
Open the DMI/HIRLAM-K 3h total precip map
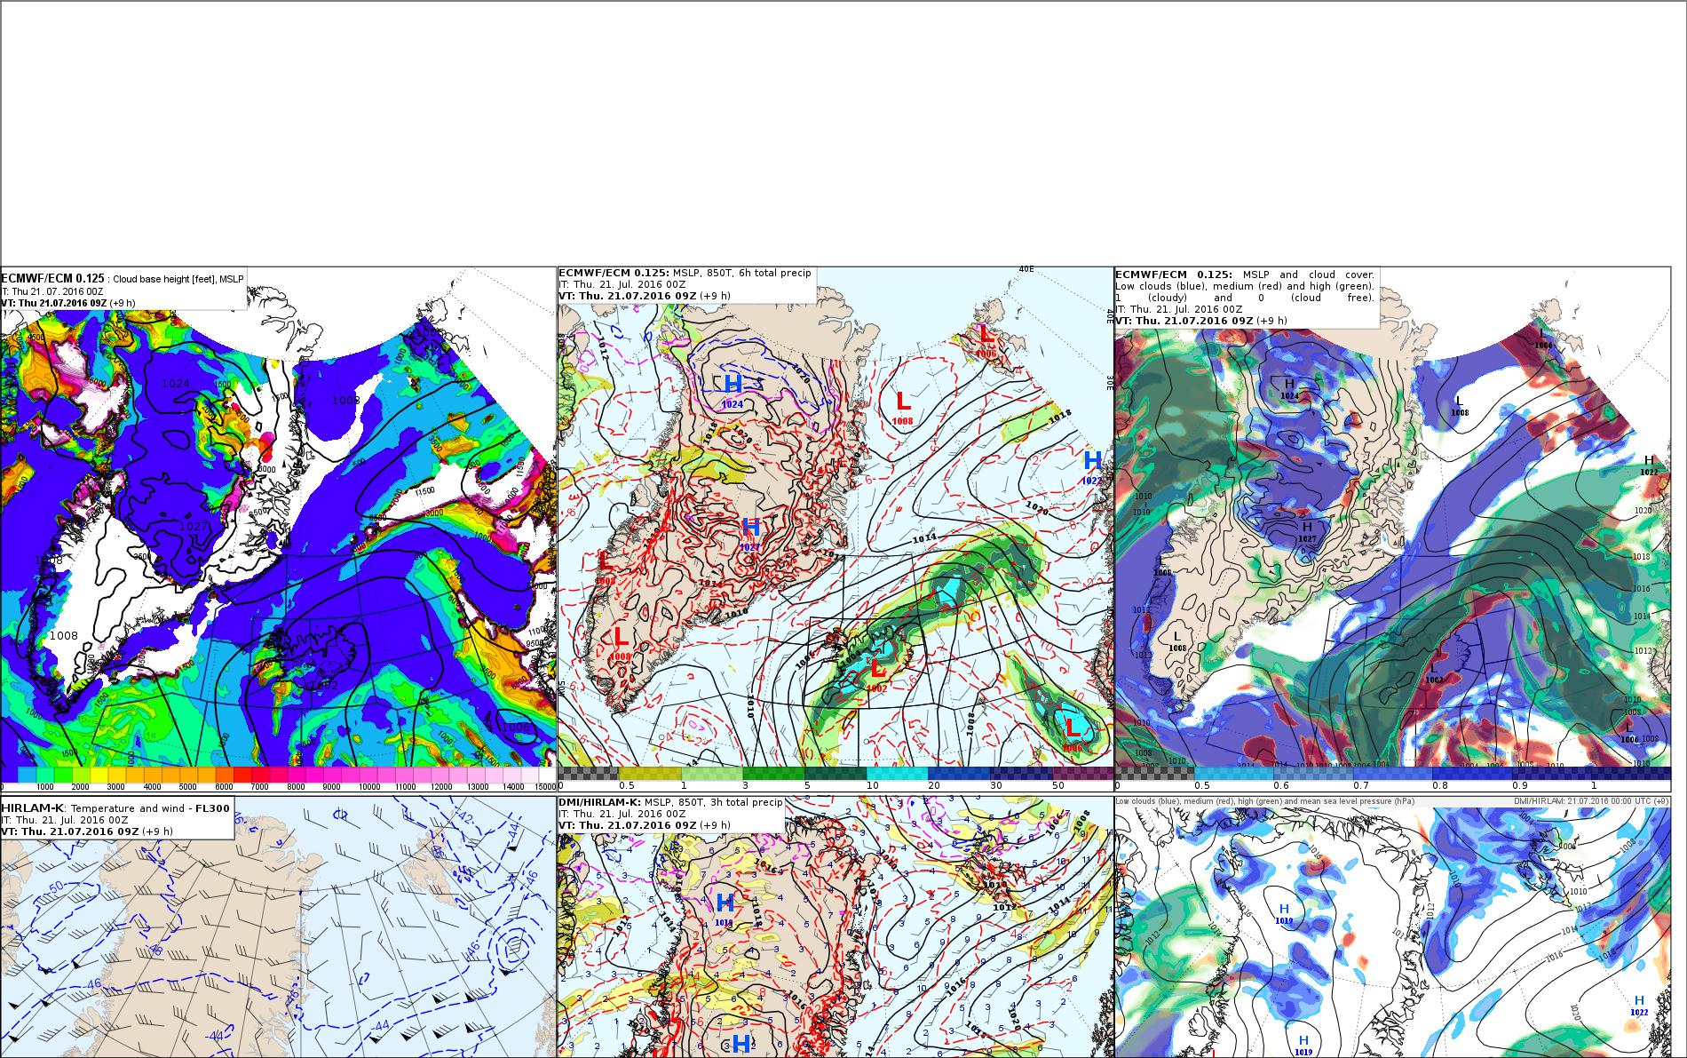pyautogui.click(x=836, y=927)
